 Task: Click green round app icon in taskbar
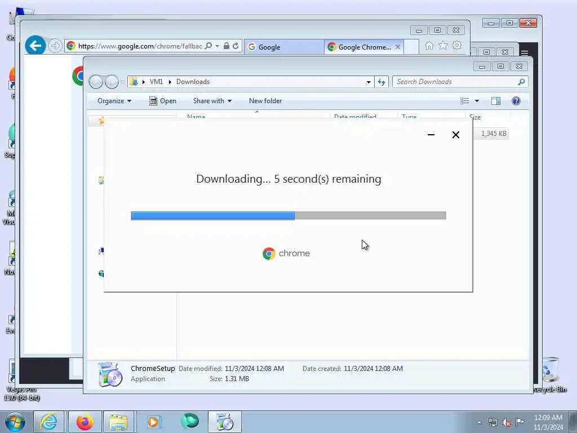click(x=190, y=422)
